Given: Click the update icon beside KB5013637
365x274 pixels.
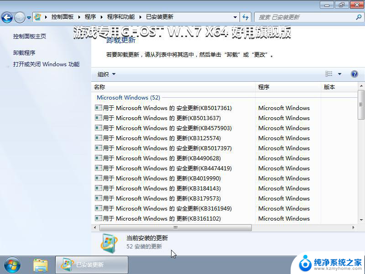Looking at the screenshot, I should [x=99, y=118].
